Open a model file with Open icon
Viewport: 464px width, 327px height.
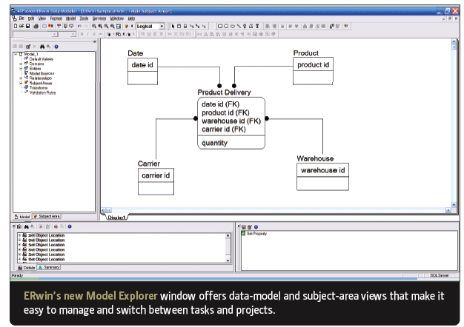click(x=21, y=26)
